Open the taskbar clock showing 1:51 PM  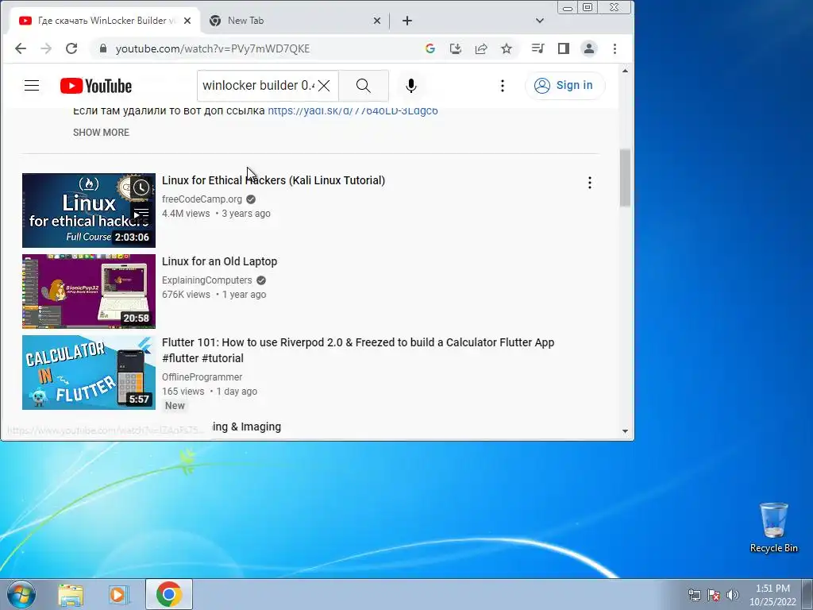pyautogui.click(x=773, y=595)
